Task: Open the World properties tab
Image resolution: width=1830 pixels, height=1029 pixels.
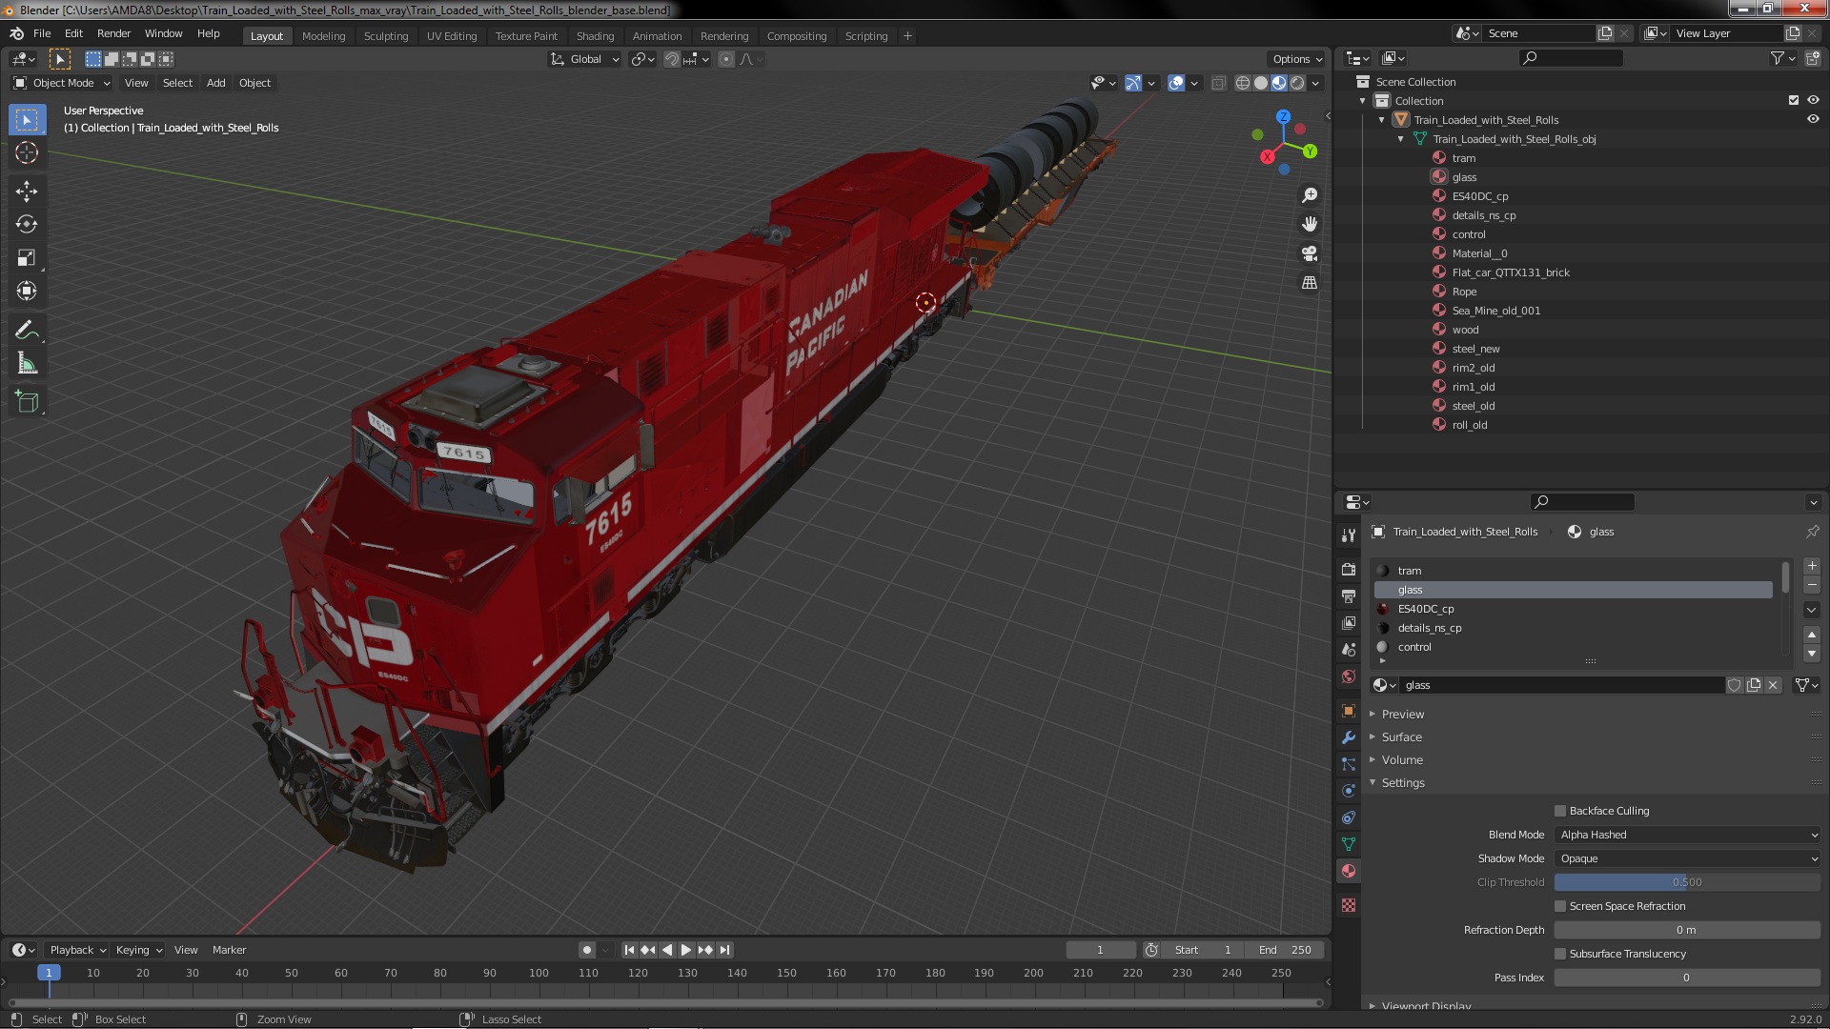Action: [x=1349, y=676]
